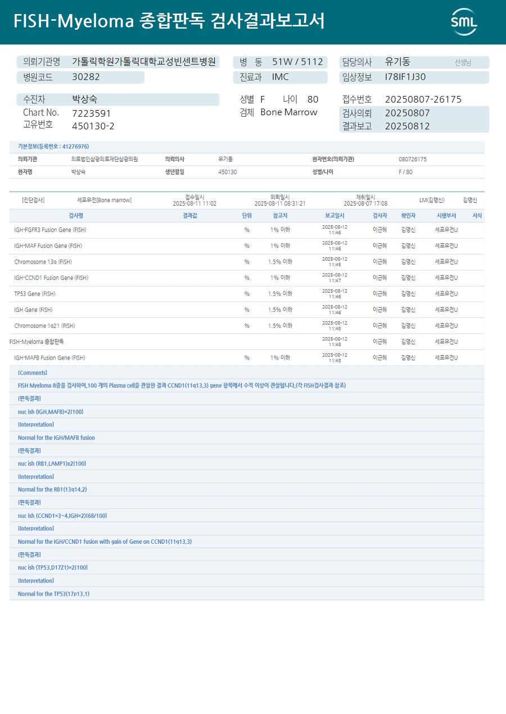Click the IGH-CCND1 Fusion Gene (FISH) test name
506x714 pixels.
point(51,278)
